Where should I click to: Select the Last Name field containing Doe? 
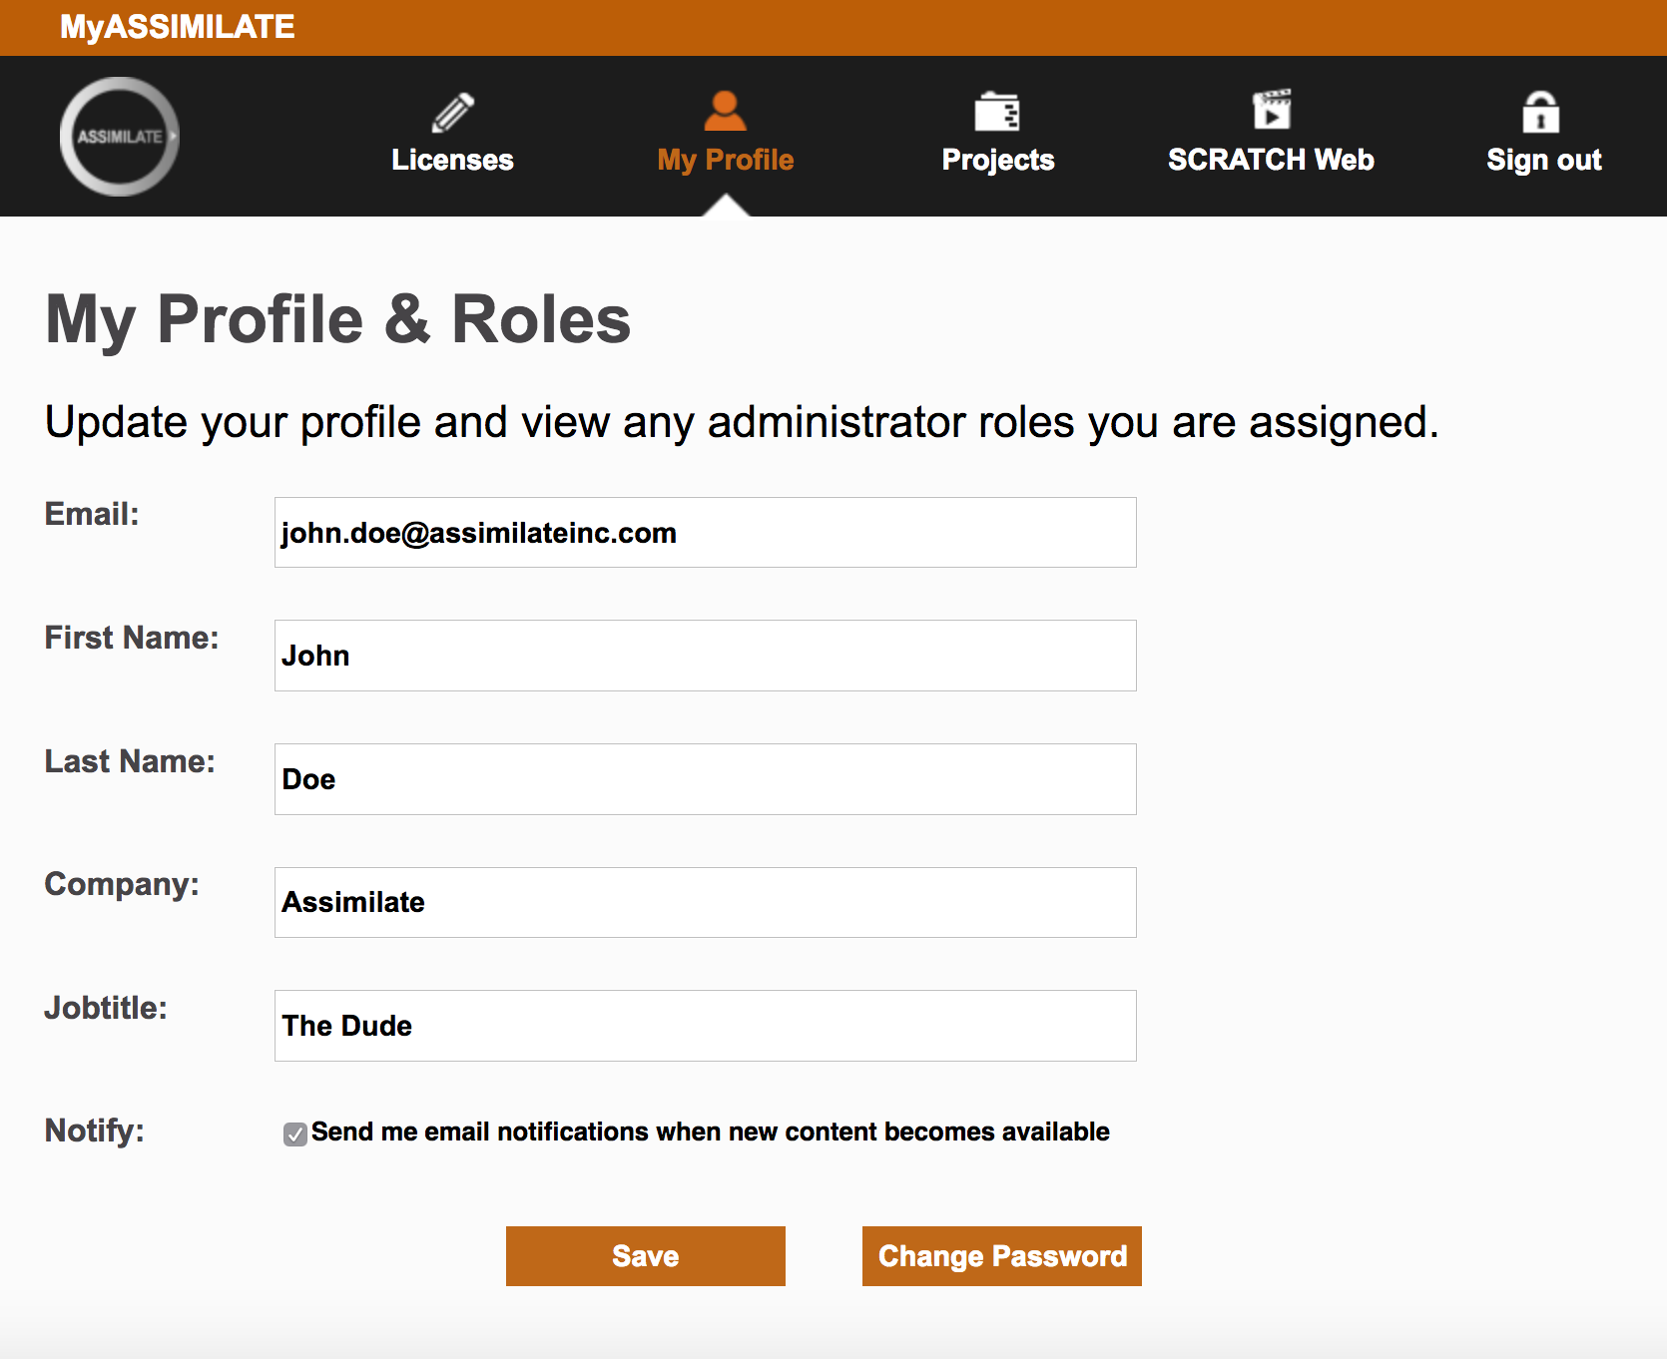click(706, 779)
